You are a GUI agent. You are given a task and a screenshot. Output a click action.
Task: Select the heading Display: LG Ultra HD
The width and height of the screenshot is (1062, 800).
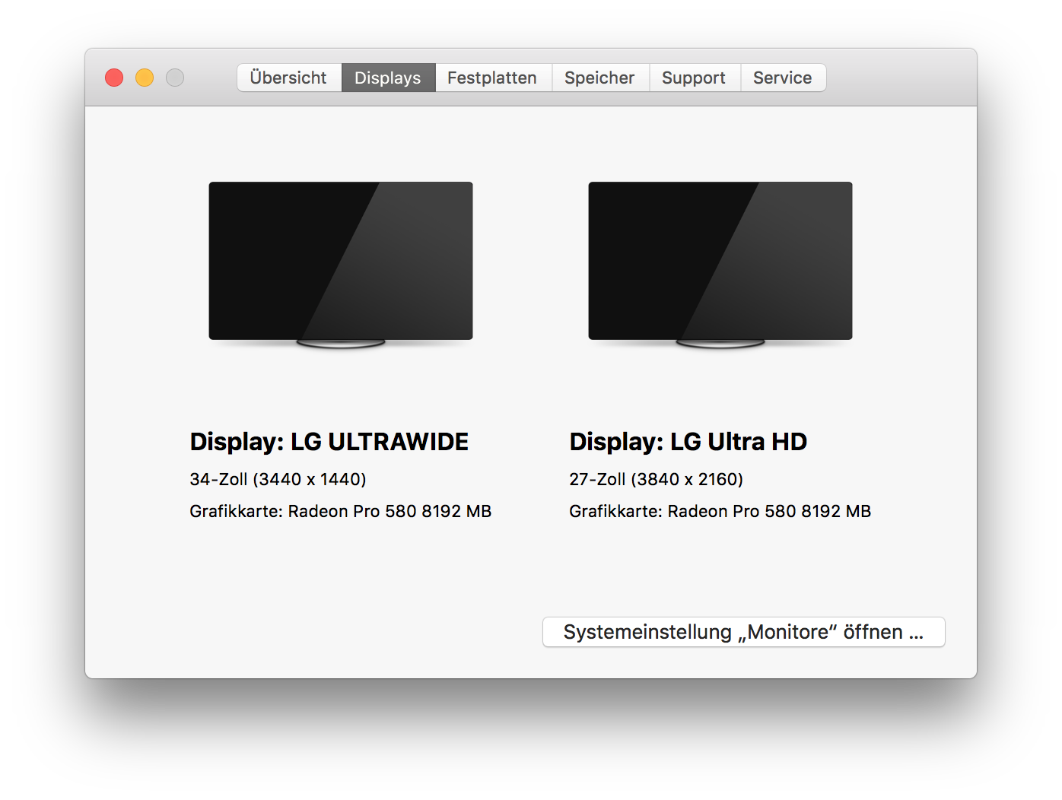click(688, 442)
